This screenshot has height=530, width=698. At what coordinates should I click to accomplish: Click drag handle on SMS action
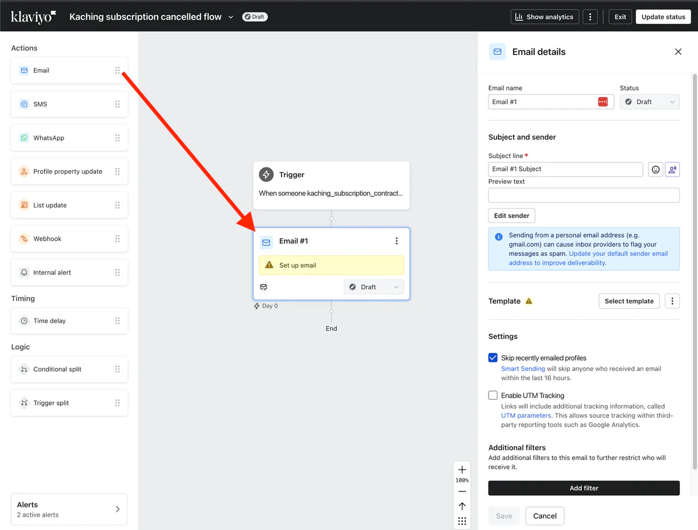tap(117, 104)
